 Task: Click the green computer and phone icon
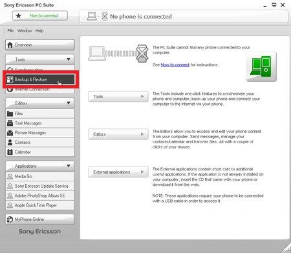coord(261,66)
